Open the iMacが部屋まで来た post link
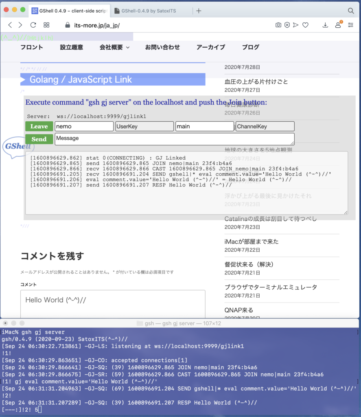 point(252,241)
